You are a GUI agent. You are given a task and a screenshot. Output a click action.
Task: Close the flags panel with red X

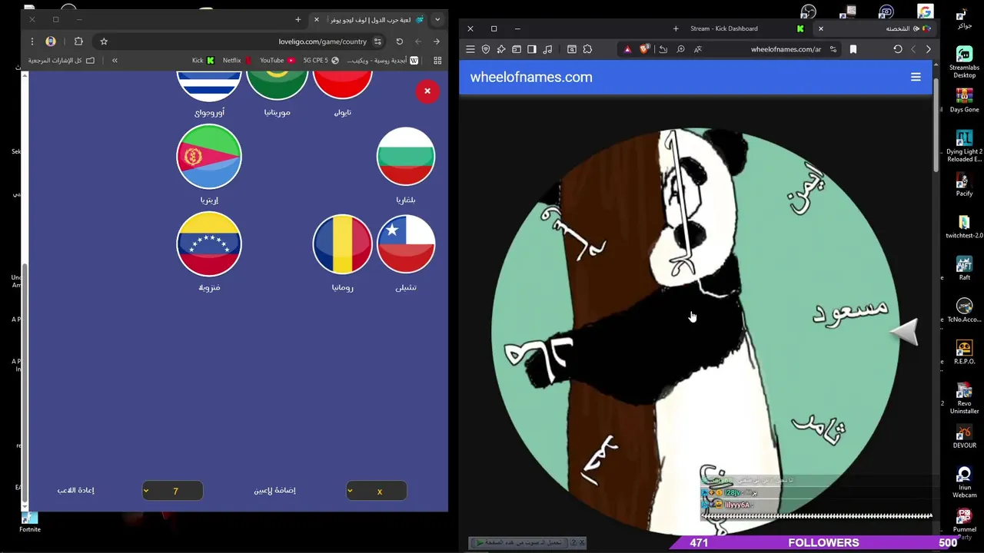coord(427,91)
